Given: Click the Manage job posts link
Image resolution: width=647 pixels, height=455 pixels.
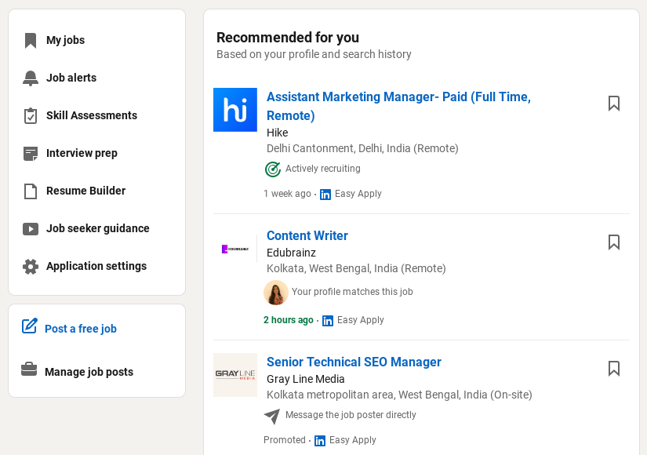Looking at the screenshot, I should [x=89, y=372].
